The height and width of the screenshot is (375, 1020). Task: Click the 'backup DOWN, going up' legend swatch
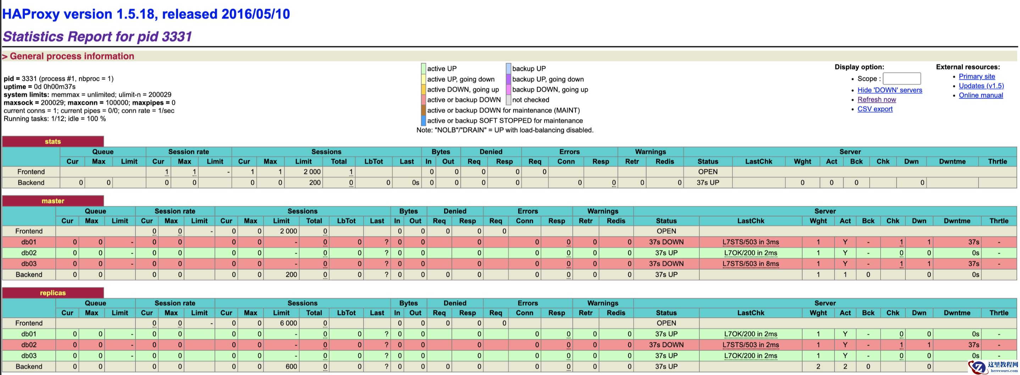pyautogui.click(x=509, y=89)
